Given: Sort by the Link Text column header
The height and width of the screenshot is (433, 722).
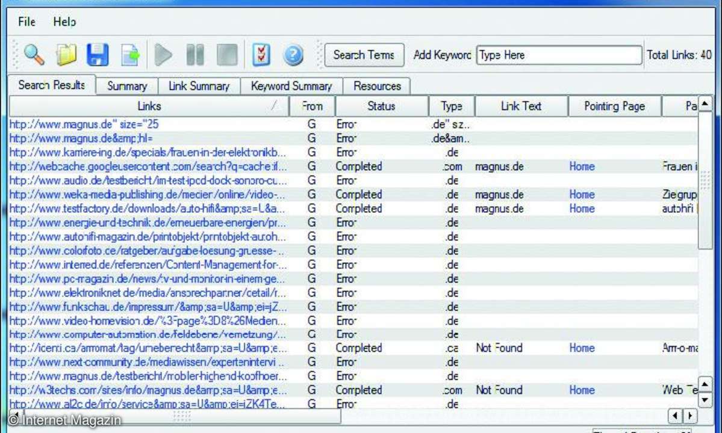Looking at the screenshot, I should [x=521, y=106].
